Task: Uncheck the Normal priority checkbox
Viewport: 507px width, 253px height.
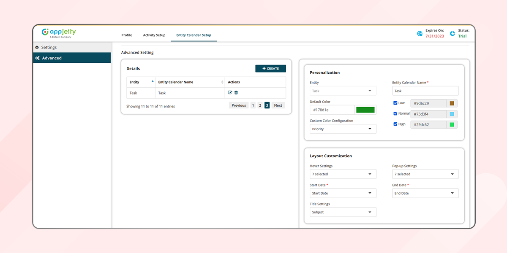Action: 395,113
